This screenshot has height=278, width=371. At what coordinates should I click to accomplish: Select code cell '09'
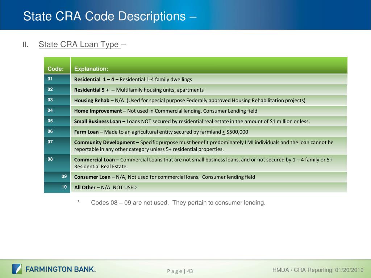pos(57,177)
